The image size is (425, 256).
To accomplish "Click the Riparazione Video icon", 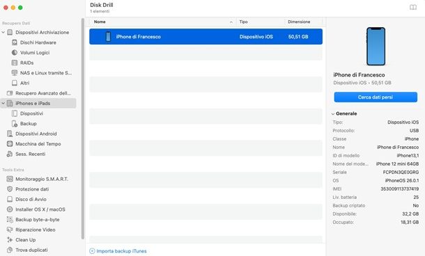I will [x=10, y=230].
